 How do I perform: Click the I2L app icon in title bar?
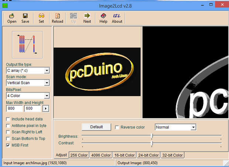pos(5,6)
